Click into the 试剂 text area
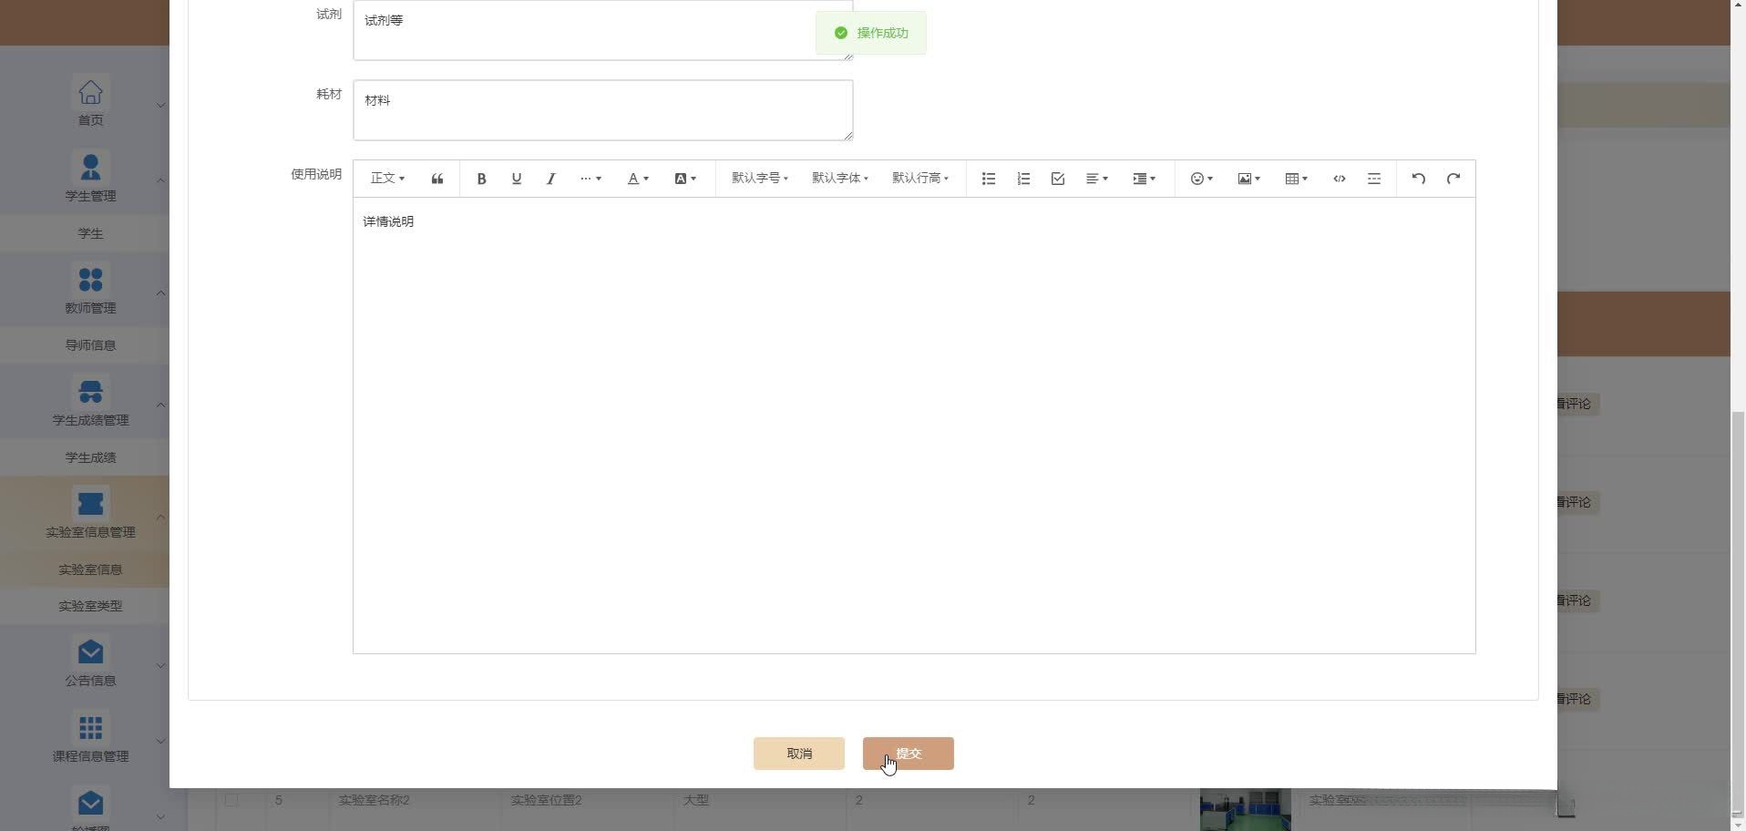1746x831 pixels. coord(603,30)
